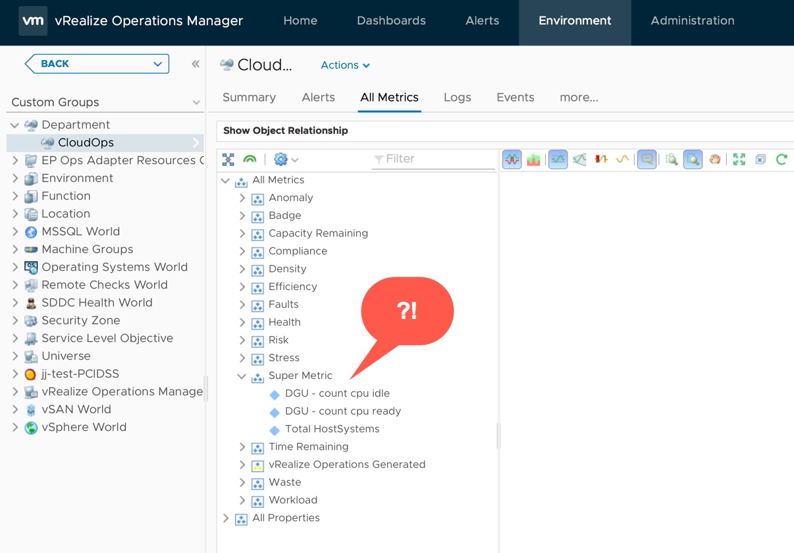Click the green refresh charts icon
This screenshot has width=794, height=553.
click(781, 160)
